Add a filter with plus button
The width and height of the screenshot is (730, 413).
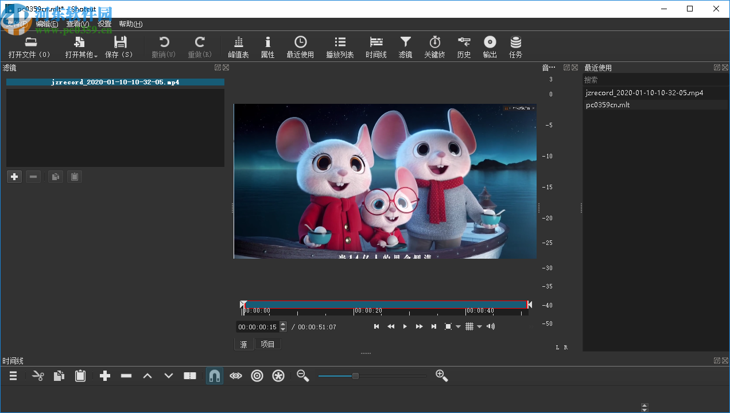[15, 177]
